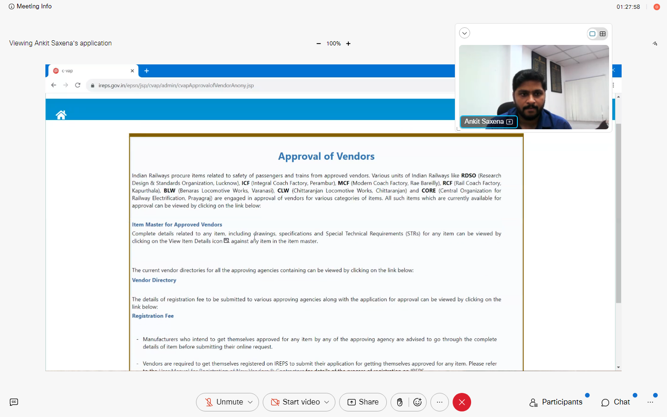Screen dimensions: 667x417
Task: Click the ireps.gov.in address bar
Action: point(271,85)
